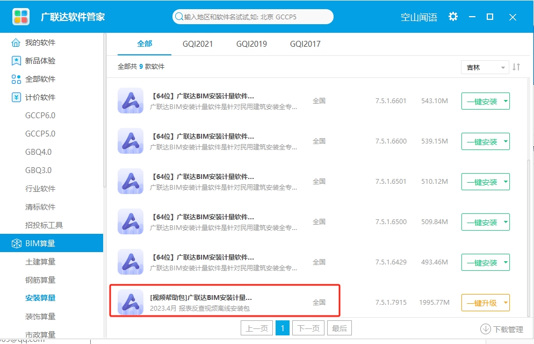Viewport: 534px width, 344px height.
Task: Open settings via gear icon
Action: click(x=453, y=16)
